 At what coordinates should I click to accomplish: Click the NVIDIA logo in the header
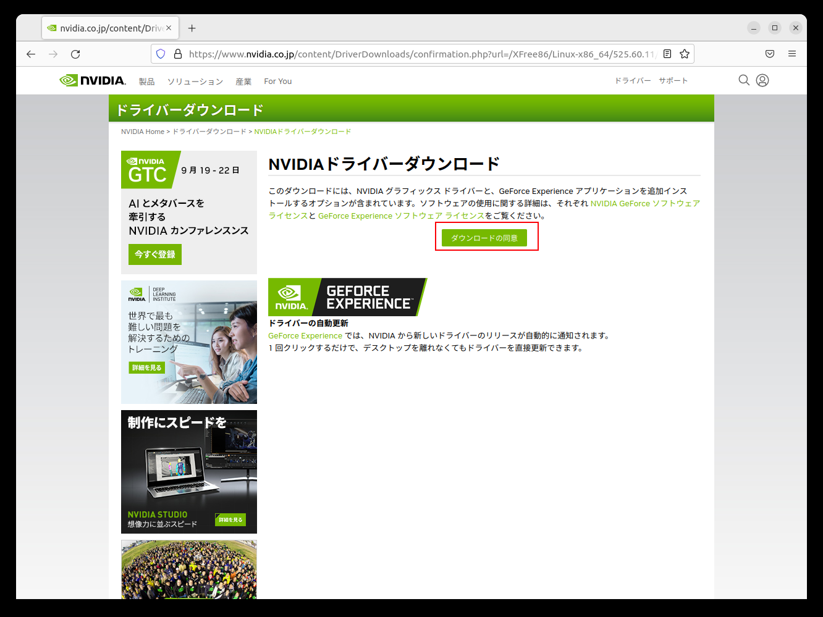(x=93, y=80)
